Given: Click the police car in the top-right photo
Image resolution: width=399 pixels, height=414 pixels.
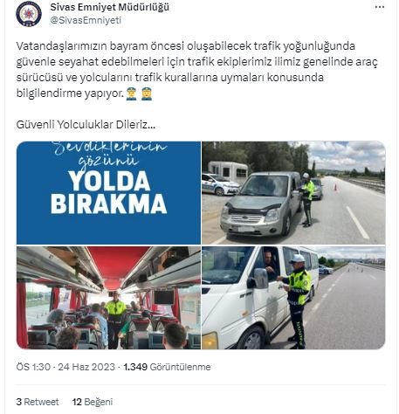Looking at the screenshot, I should 220,184.
